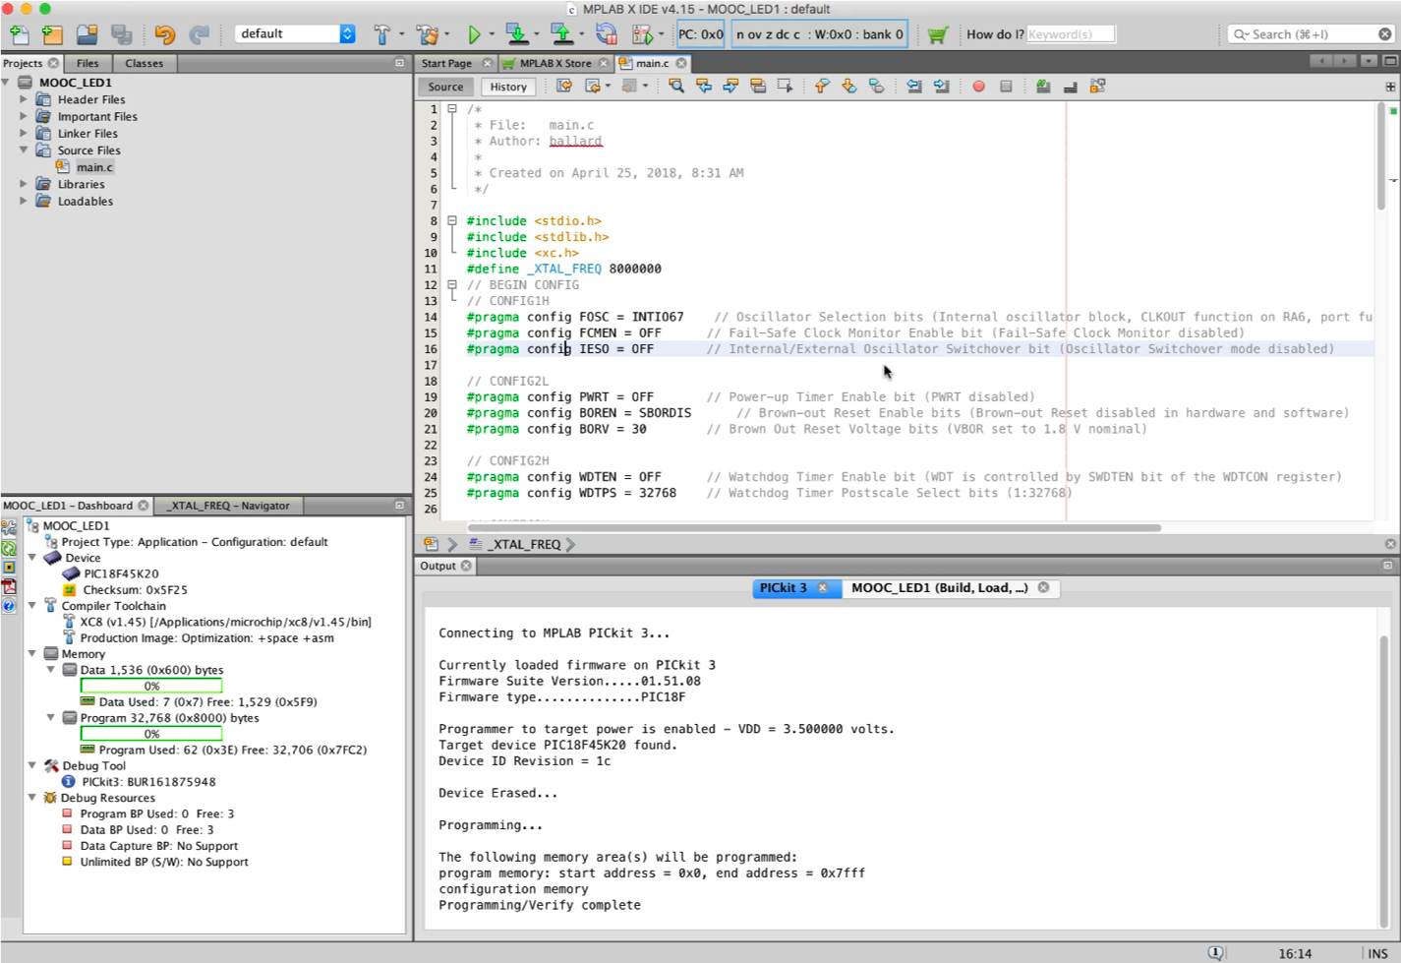Open Run Project dropdown arrow
The image size is (1401, 963).
point(492,34)
